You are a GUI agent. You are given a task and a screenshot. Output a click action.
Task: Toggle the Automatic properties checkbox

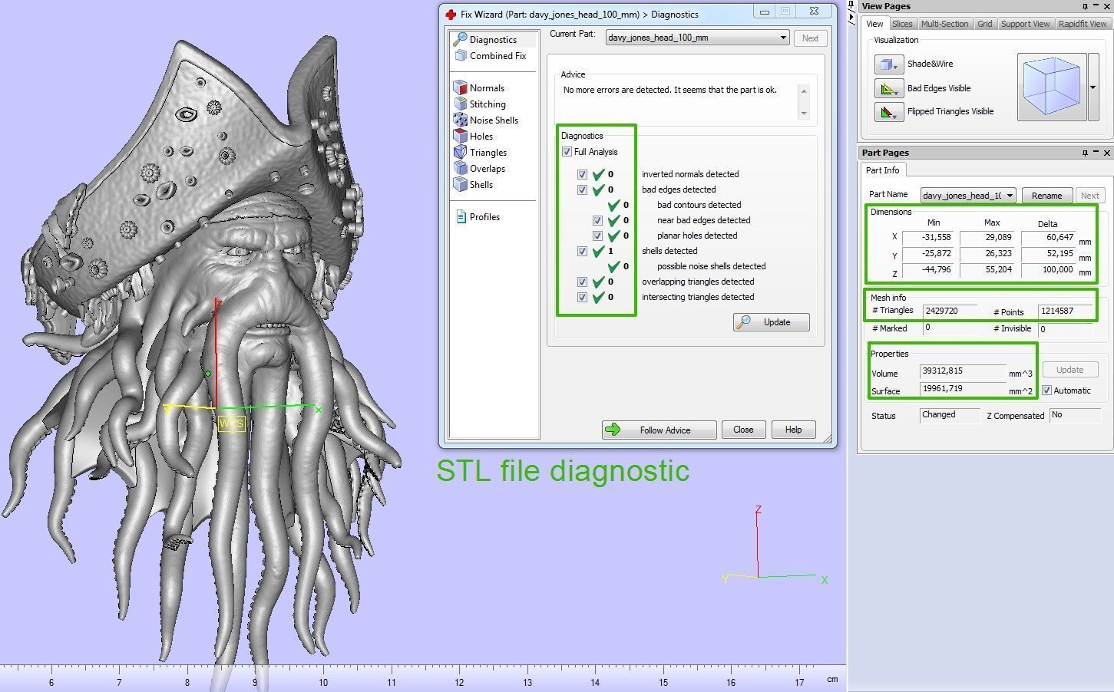click(x=1046, y=390)
